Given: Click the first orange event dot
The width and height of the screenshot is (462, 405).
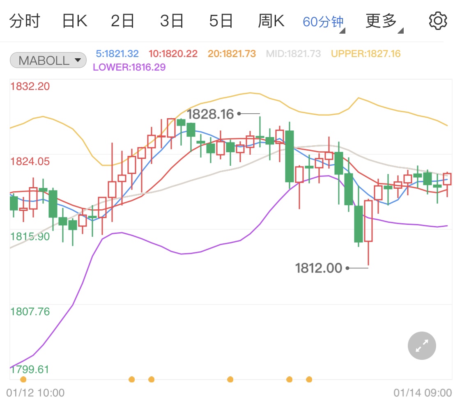Looking at the screenshot, I should coord(23,379).
